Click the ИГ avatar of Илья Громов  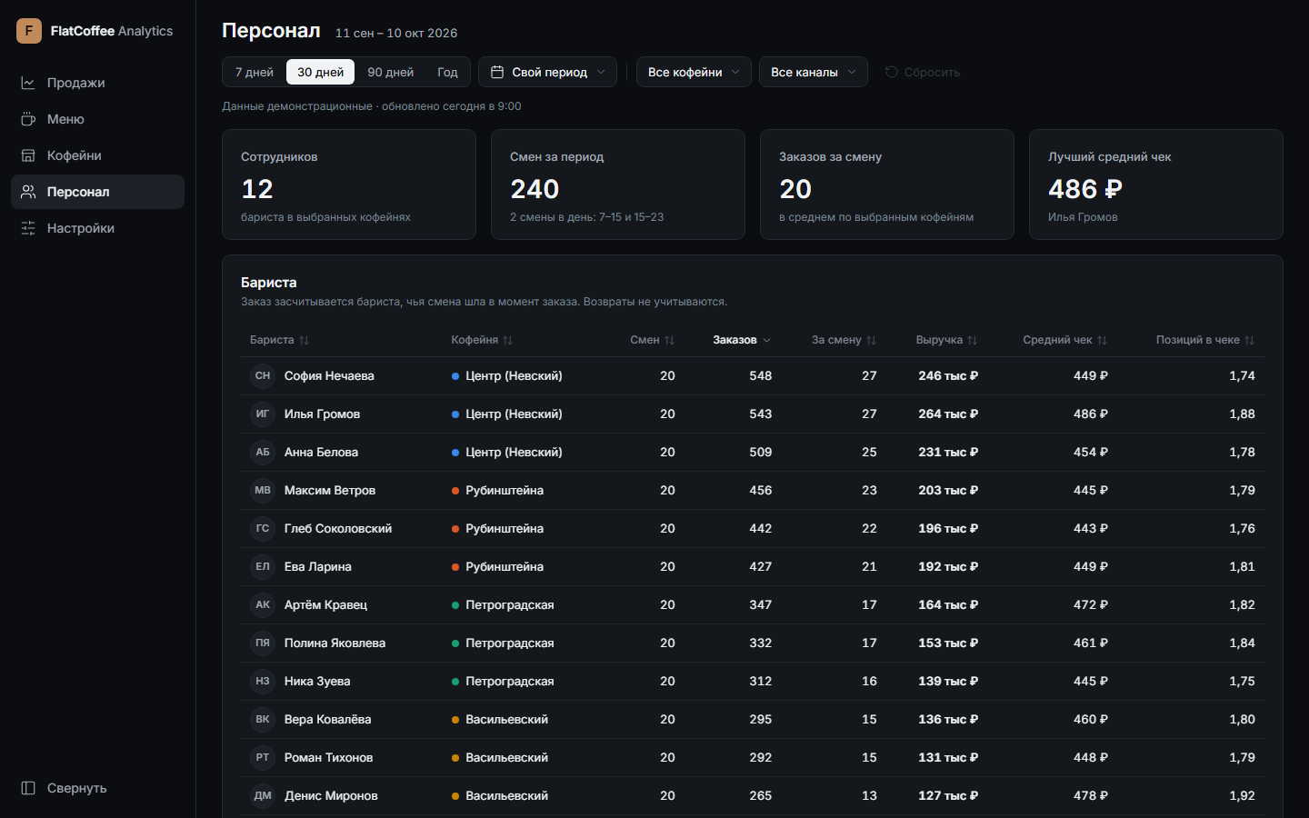[263, 414]
